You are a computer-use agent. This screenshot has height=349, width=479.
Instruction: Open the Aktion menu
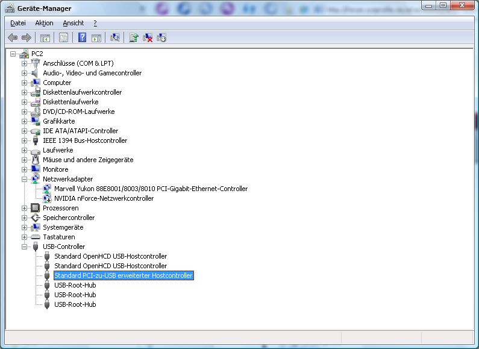pyautogui.click(x=44, y=24)
